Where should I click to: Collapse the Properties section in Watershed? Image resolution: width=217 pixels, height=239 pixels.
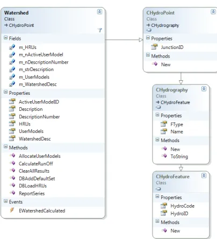pos(6,92)
